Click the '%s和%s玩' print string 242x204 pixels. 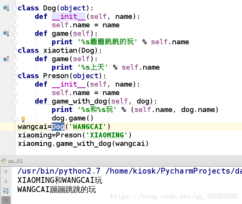[x=97, y=110]
